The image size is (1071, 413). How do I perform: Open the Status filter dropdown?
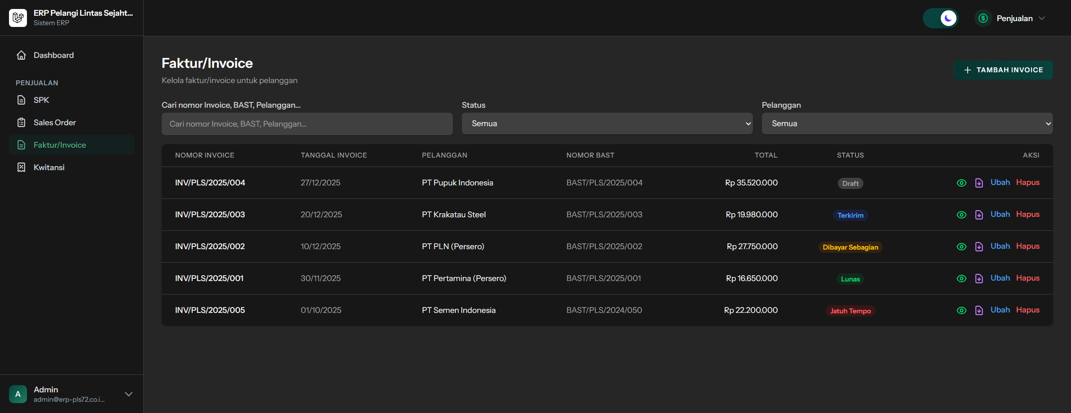pyautogui.click(x=607, y=123)
